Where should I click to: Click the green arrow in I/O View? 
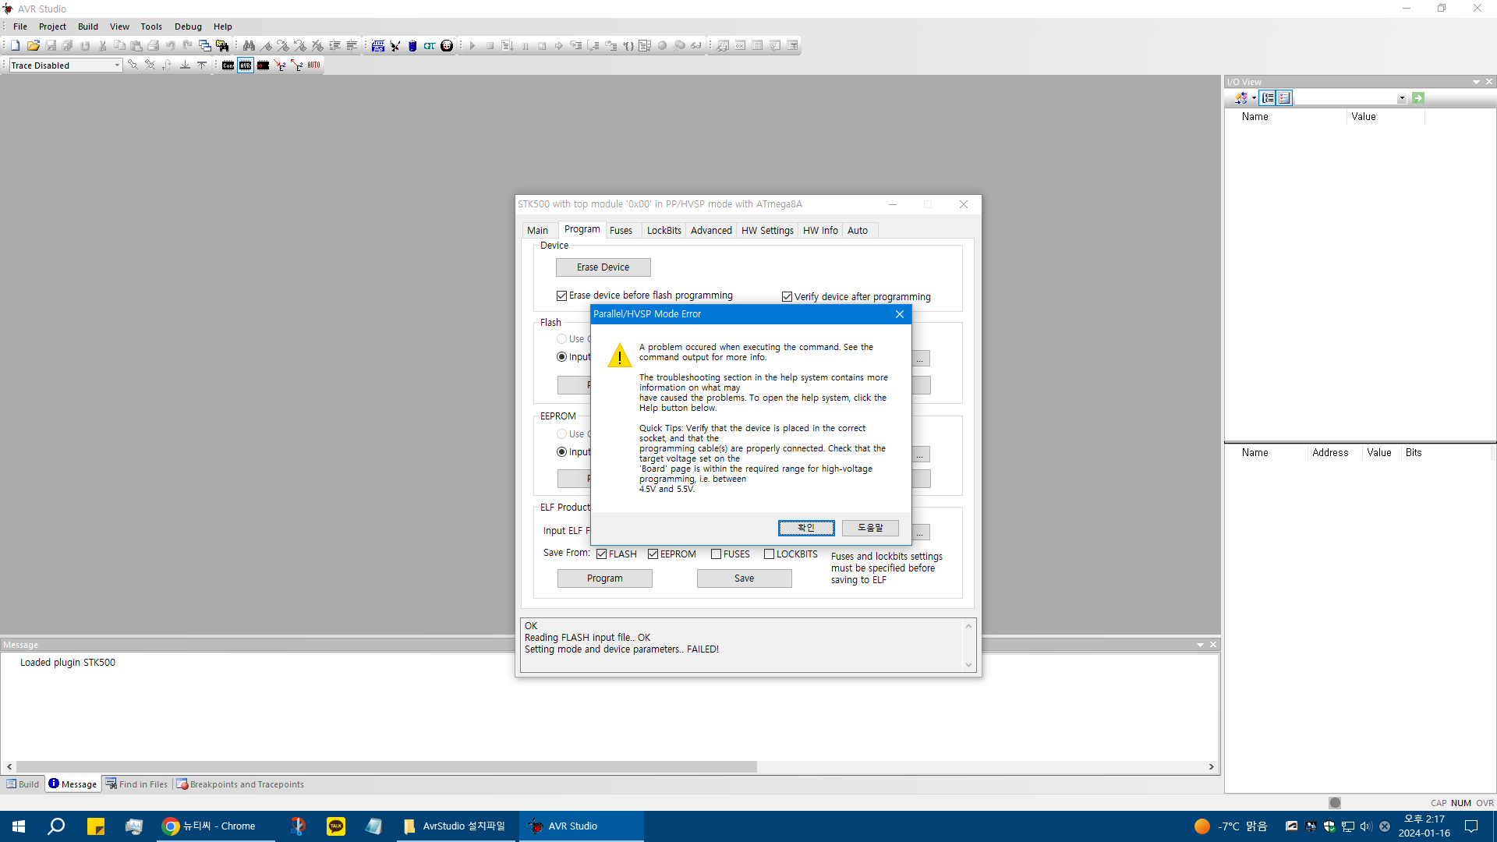[x=1418, y=98]
